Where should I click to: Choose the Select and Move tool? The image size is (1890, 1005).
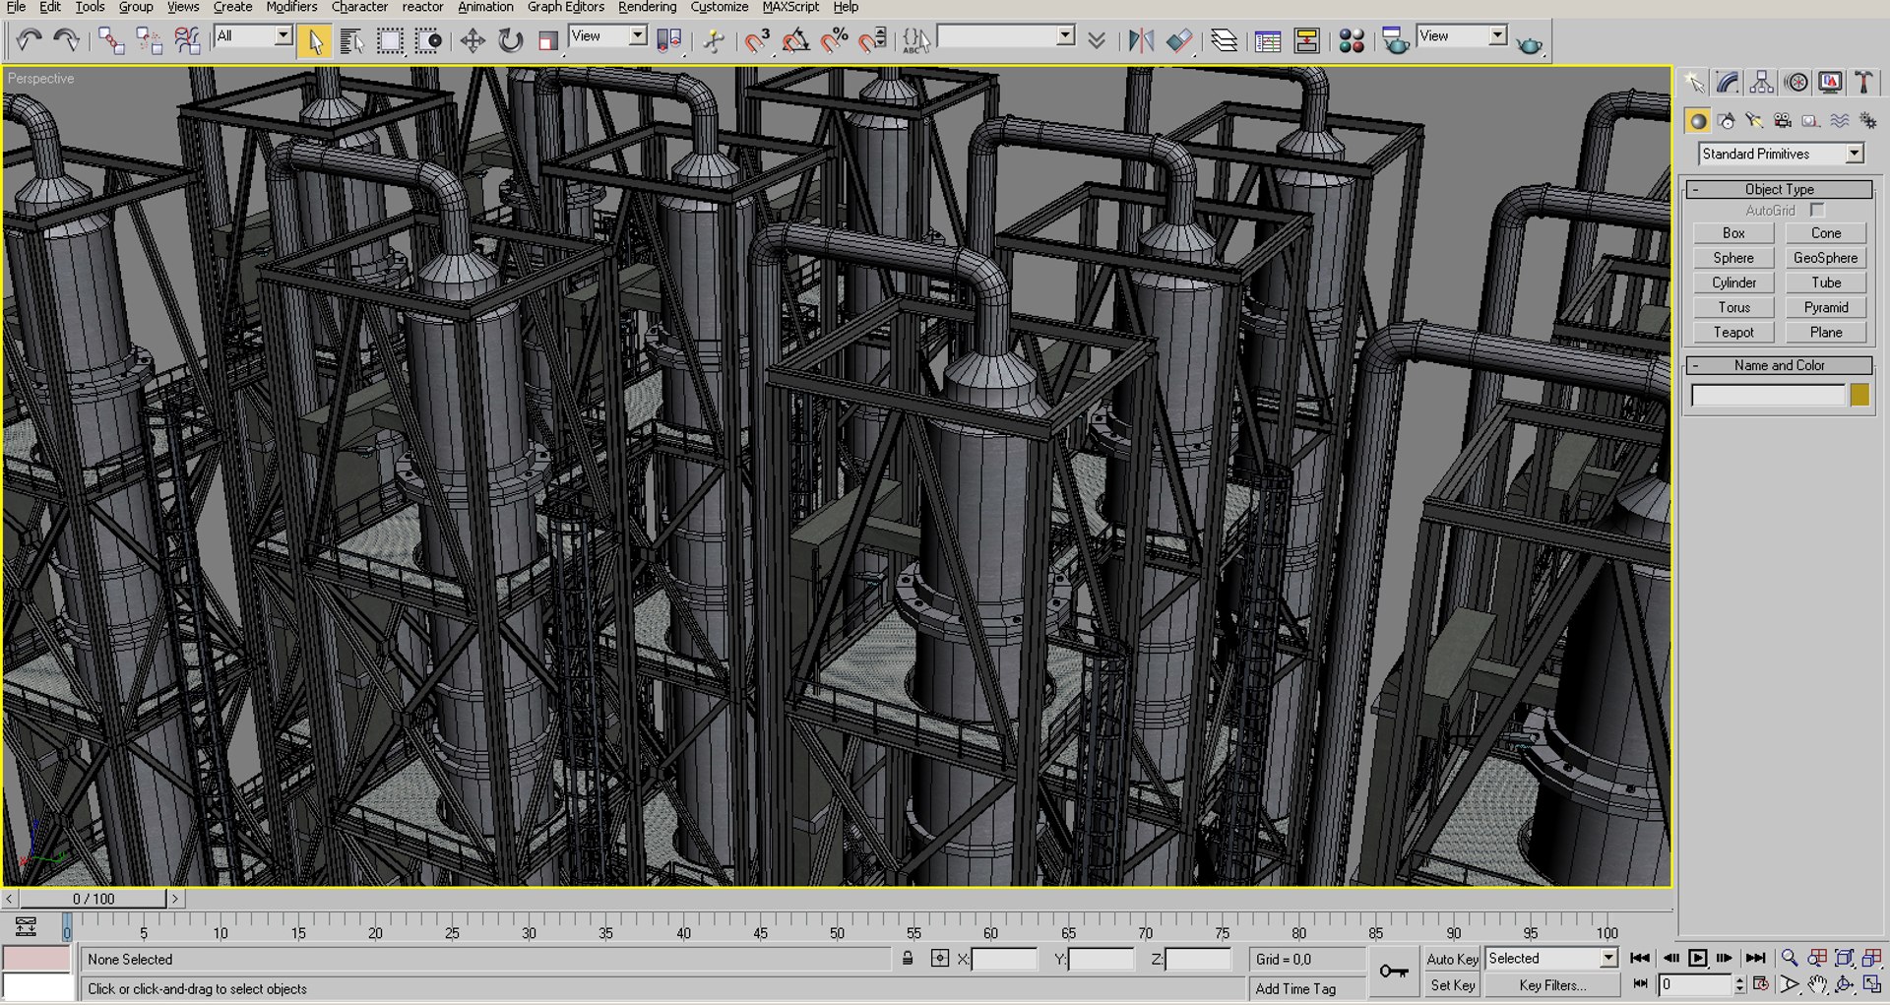[x=472, y=40]
